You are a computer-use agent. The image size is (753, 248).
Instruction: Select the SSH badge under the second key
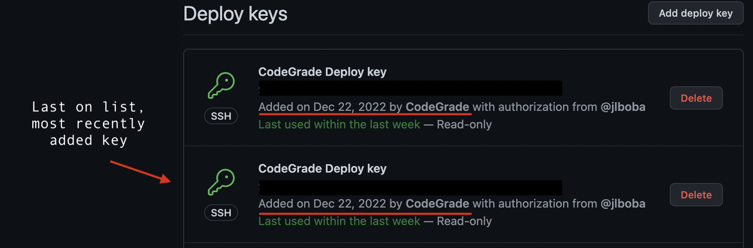pos(221,213)
